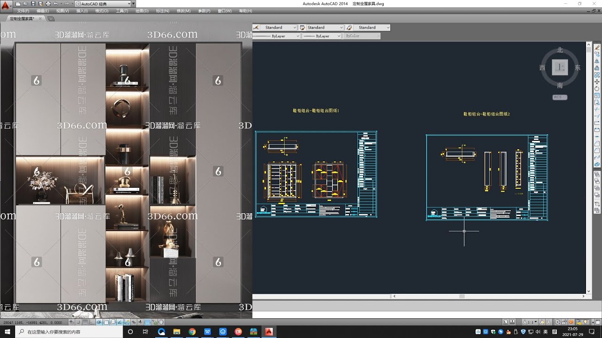Viewport: 602px width, 338px height.
Task: Open the 绘图(D) menu
Action: pos(142,11)
